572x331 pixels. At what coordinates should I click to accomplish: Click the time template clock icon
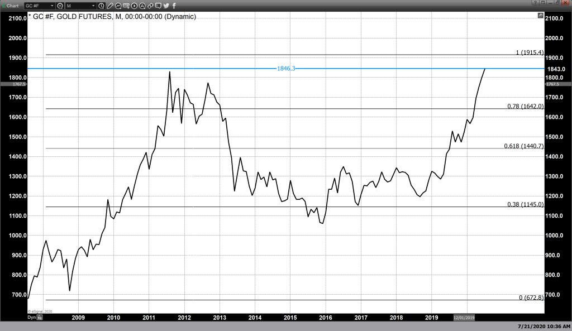pyautogui.click(x=102, y=6)
